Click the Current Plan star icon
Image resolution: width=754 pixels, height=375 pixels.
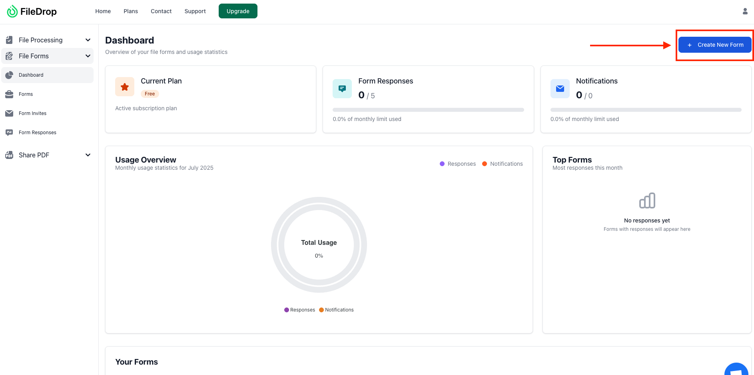[125, 87]
